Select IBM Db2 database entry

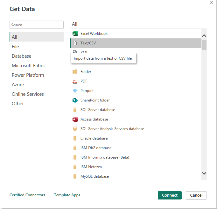pos(136,148)
